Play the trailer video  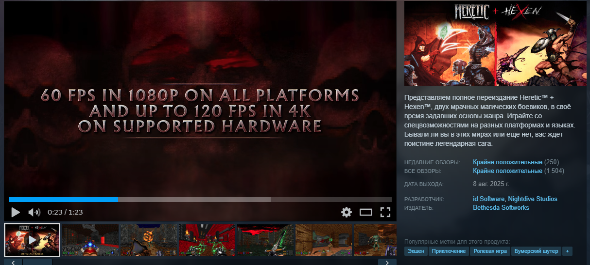point(16,212)
